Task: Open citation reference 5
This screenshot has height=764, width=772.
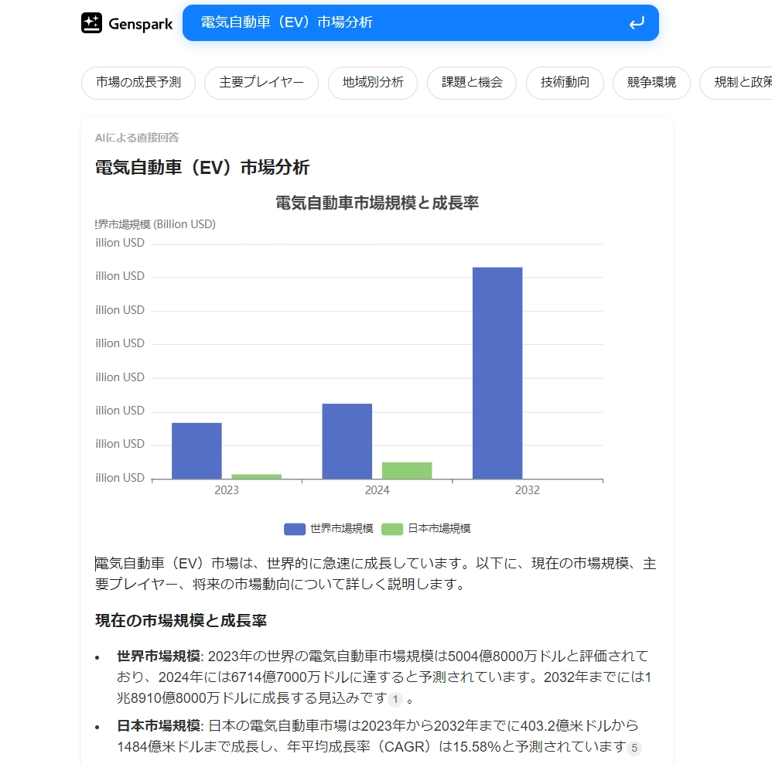Action: pyautogui.click(x=634, y=749)
